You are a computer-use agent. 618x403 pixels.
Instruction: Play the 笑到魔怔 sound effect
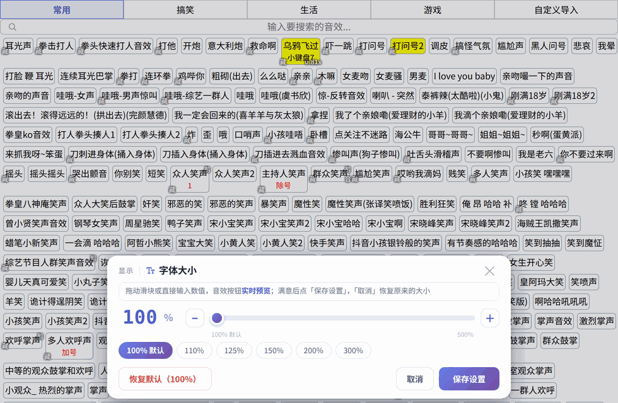[584, 243]
